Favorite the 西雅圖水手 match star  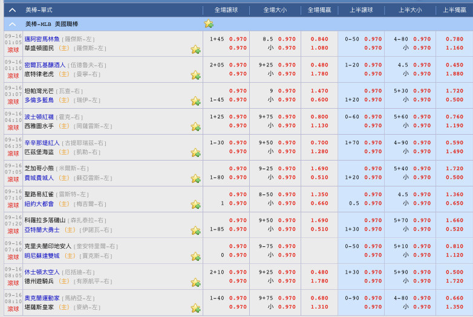tap(195, 127)
